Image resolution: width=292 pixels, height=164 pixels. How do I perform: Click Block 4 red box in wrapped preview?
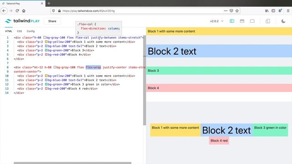tap(219, 141)
